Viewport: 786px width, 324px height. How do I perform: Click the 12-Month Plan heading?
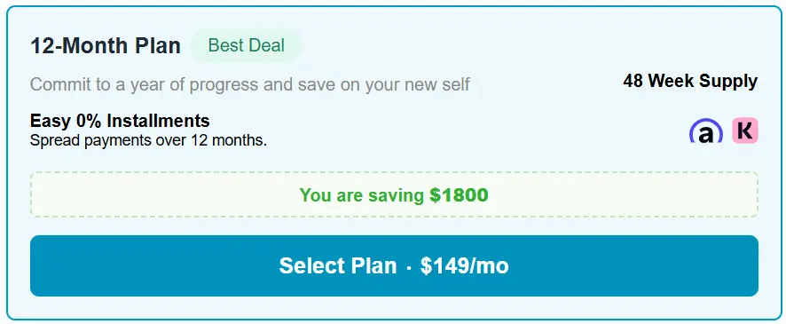pos(106,46)
